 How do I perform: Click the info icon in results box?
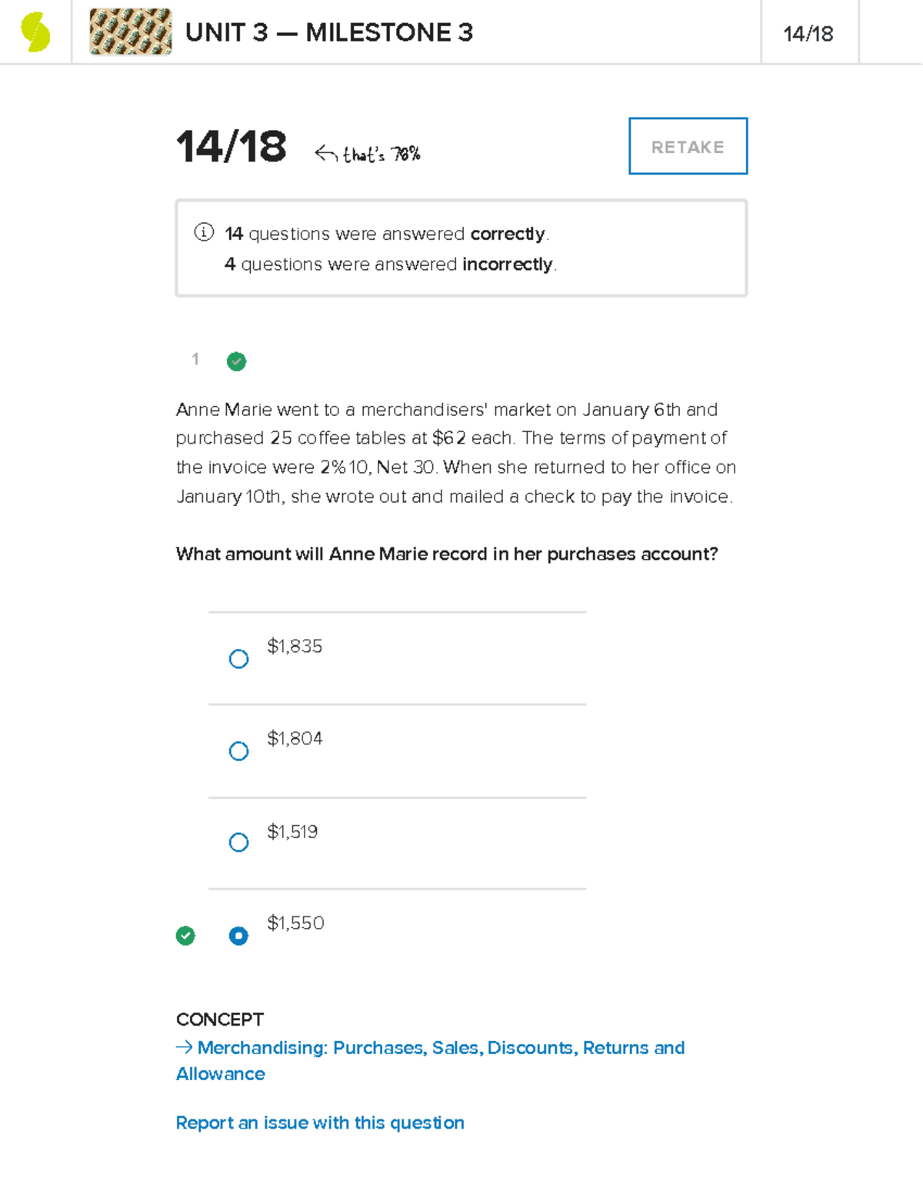click(x=204, y=232)
